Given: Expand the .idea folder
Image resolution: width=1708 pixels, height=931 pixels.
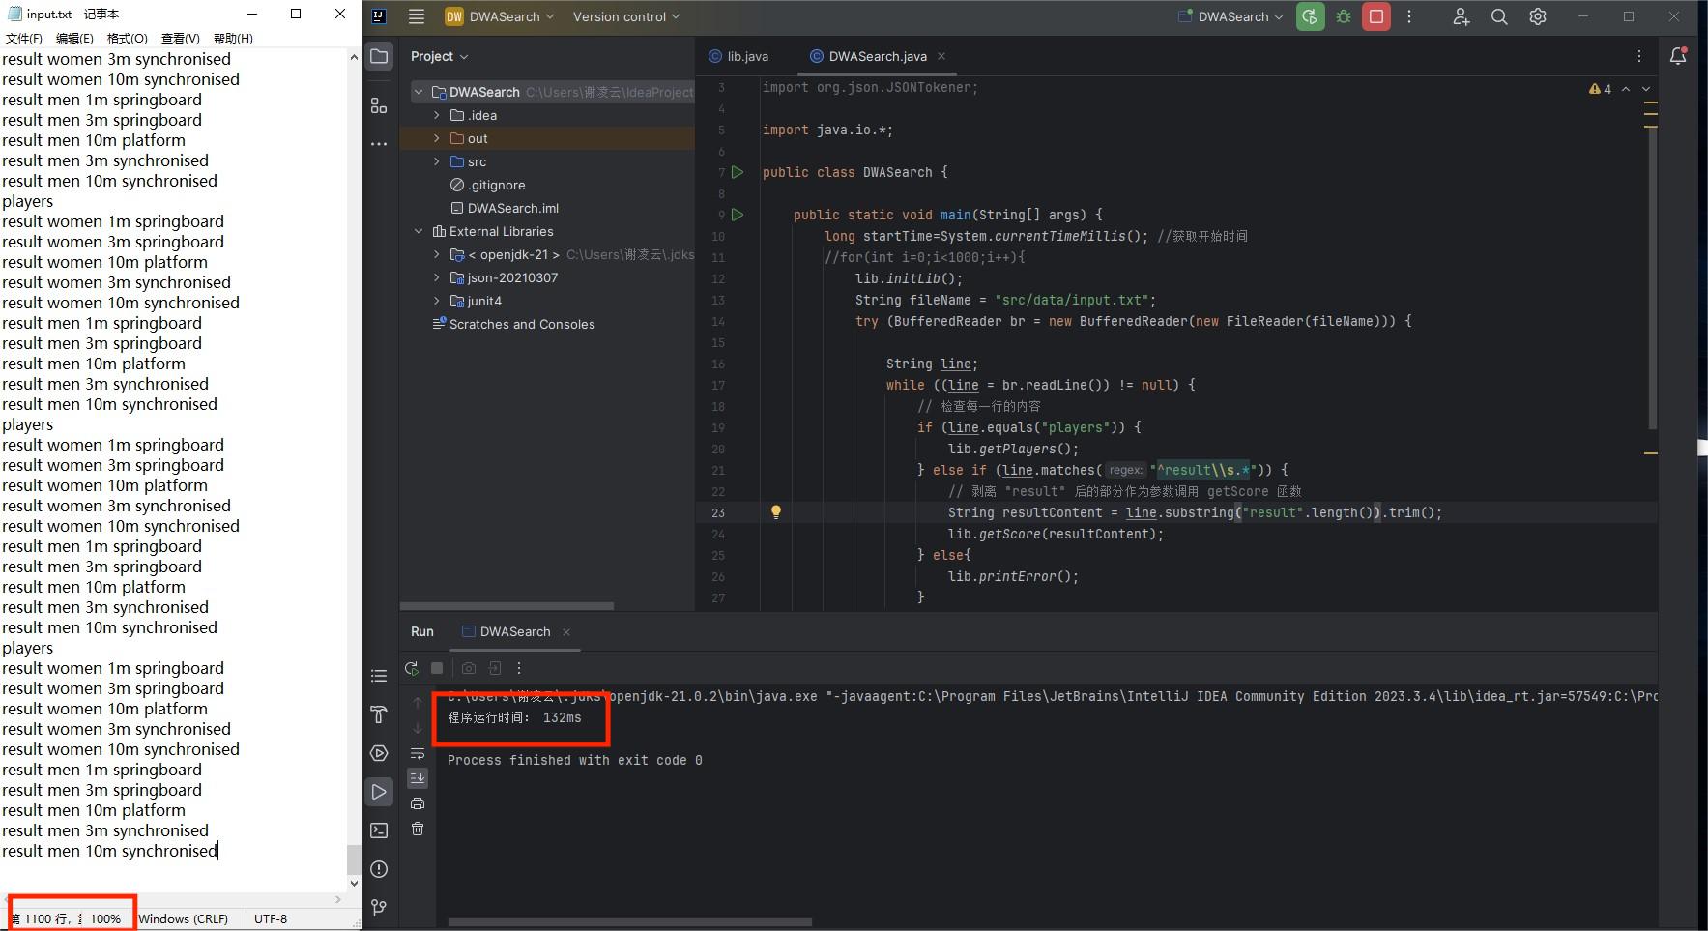Looking at the screenshot, I should coord(436,115).
